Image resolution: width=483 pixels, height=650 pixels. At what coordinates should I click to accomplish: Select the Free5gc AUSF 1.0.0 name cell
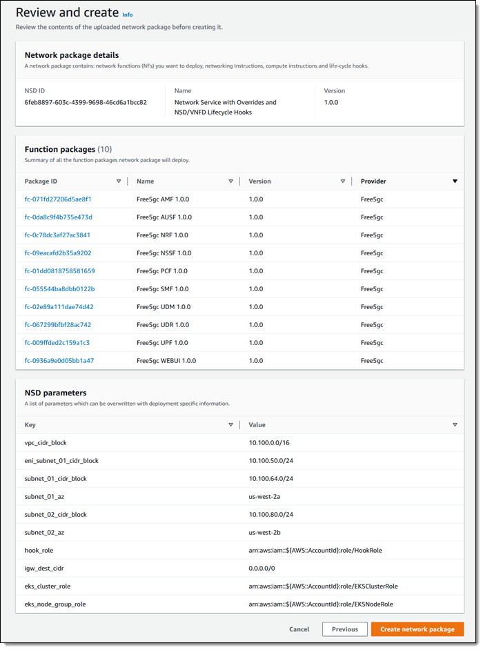pos(164,217)
